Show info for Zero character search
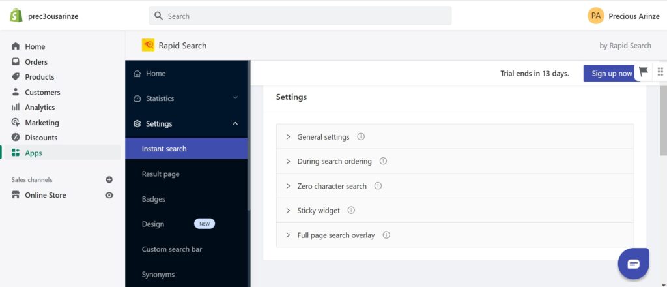 tap(378, 186)
